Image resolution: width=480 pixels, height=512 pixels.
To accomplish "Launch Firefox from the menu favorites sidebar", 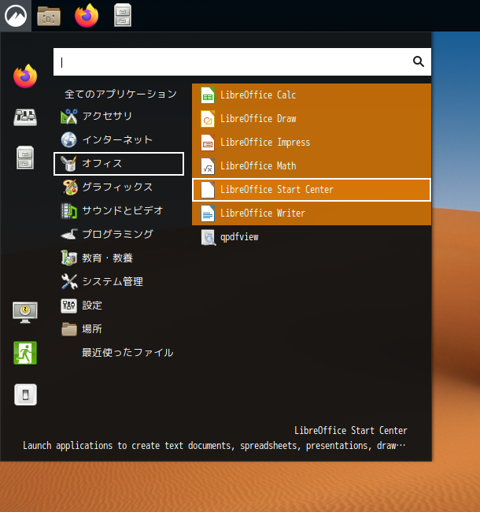I will 25,76.
